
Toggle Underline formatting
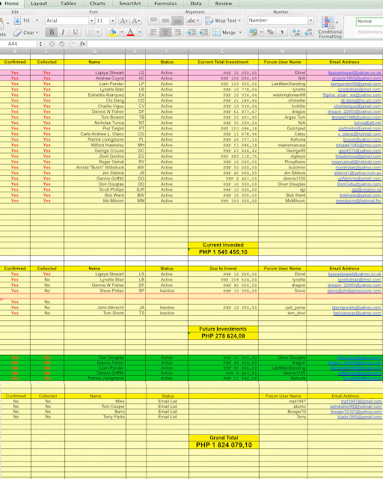[x=75, y=32]
